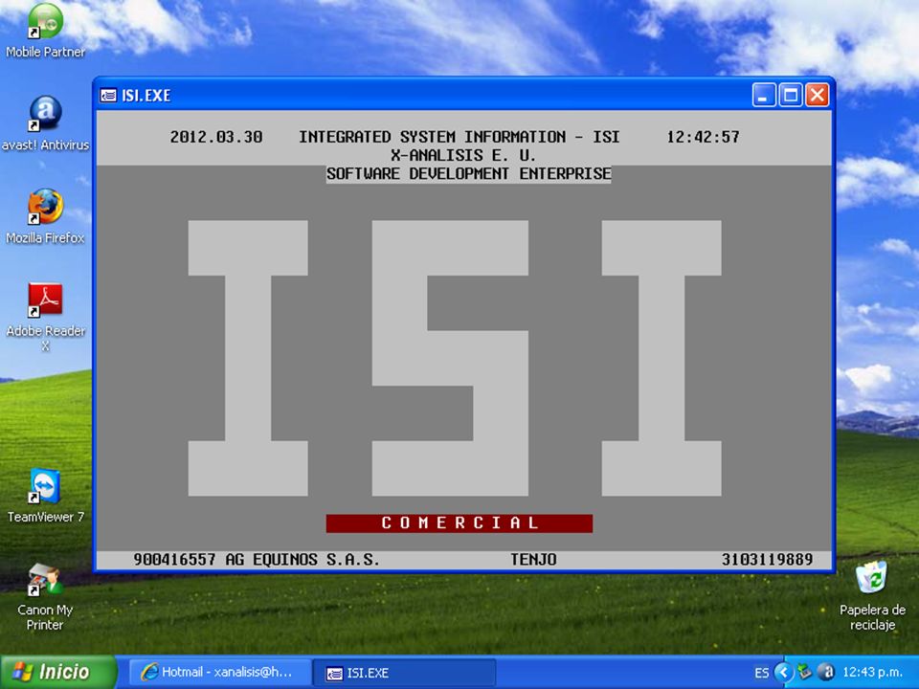The image size is (919, 689).
Task: Click the ISI.EXE window title text
Action: pos(146,96)
